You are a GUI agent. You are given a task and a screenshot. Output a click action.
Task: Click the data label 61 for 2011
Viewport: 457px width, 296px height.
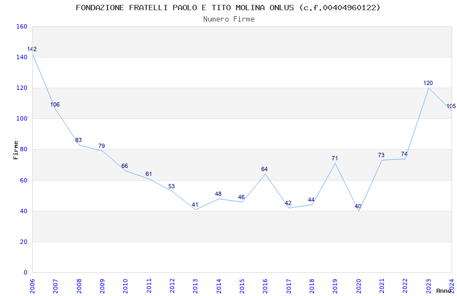coord(148,174)
